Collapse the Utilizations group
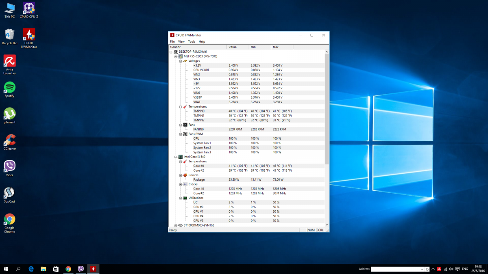Image resolution: width=488 pixels, height=274 pixels. click(181, 198)
